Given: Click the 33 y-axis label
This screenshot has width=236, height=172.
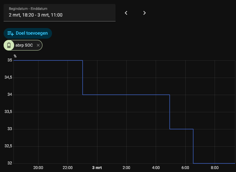Looking at the screenshot, I should pyautogui.click(x=10, y=129).
